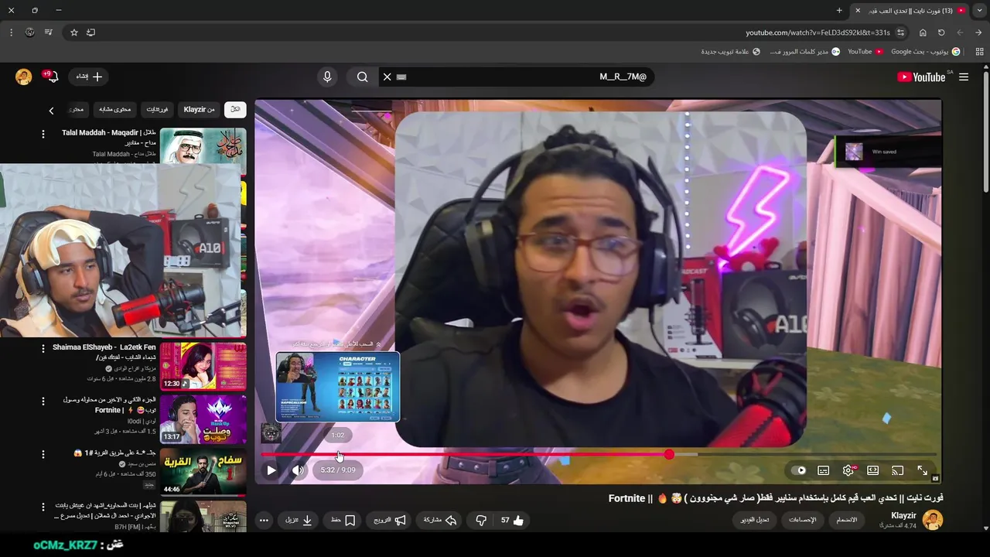This screenshot has height=557, width=990.
Task: Save the video with حفظ bookmark button
Action: pyautogui.click(x=342, y=521)
